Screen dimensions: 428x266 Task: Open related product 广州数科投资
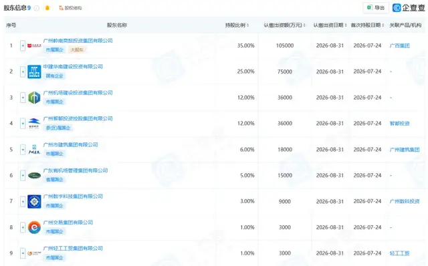click(x=405, y=201)
